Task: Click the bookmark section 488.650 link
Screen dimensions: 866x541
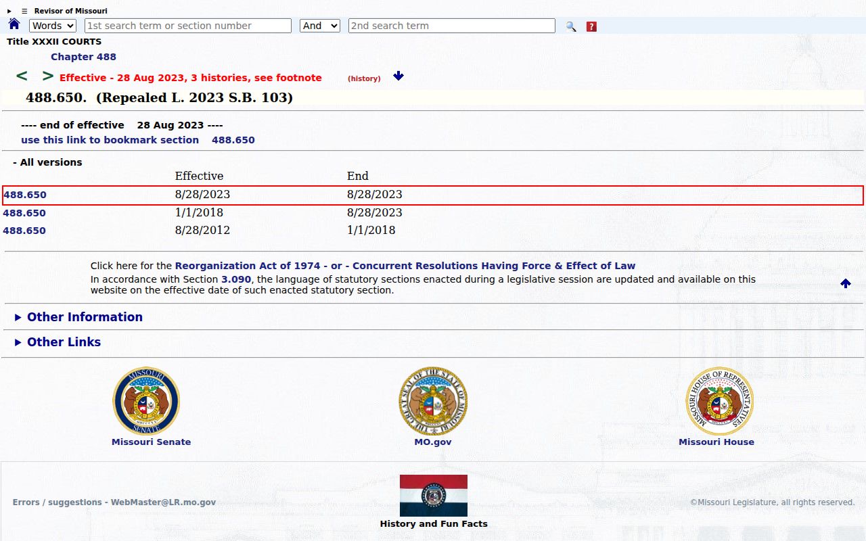Action: [x=138, y=140]
